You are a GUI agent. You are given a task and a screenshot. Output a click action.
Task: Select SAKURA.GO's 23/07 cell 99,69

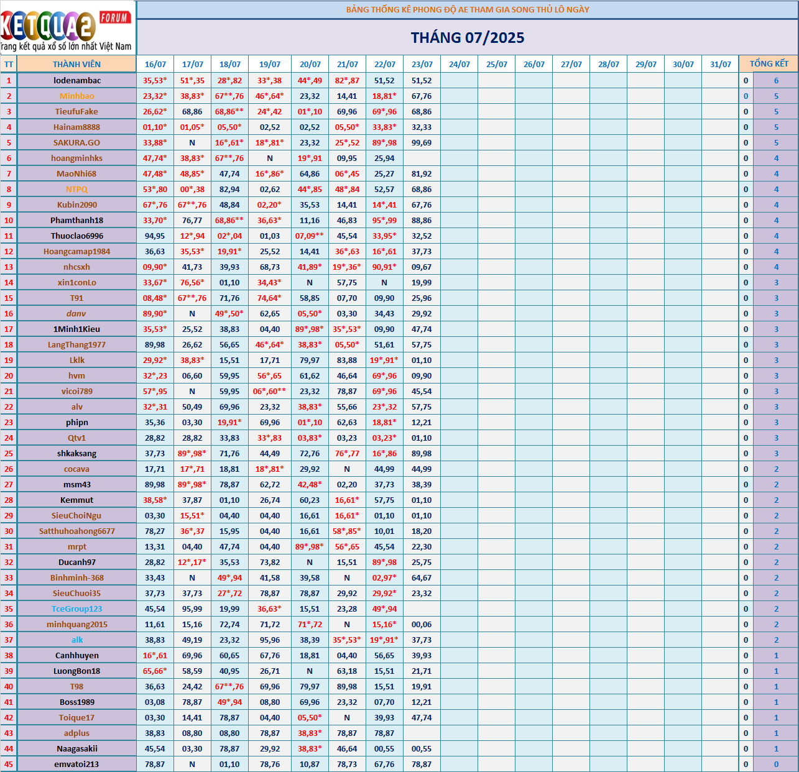[x=422, y=142]
